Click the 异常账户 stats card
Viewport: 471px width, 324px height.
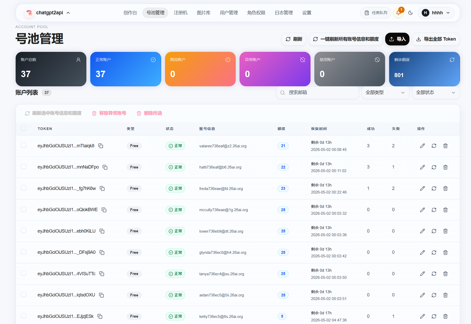click(275, 69)
